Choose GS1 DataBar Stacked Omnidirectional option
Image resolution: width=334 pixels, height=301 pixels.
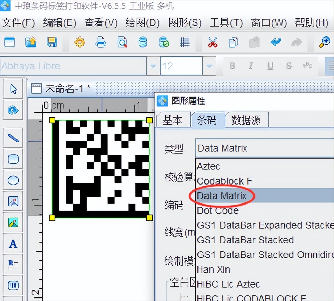(x=265, y=255)
